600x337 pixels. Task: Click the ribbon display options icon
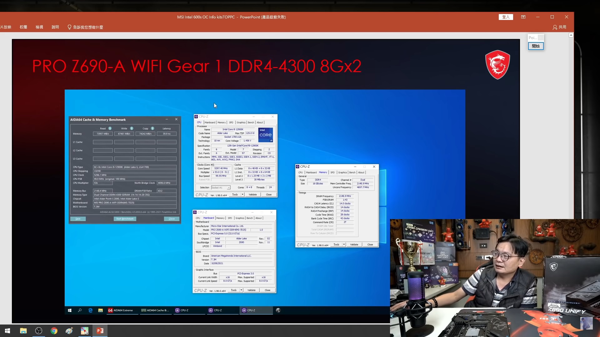click(523, 17)
